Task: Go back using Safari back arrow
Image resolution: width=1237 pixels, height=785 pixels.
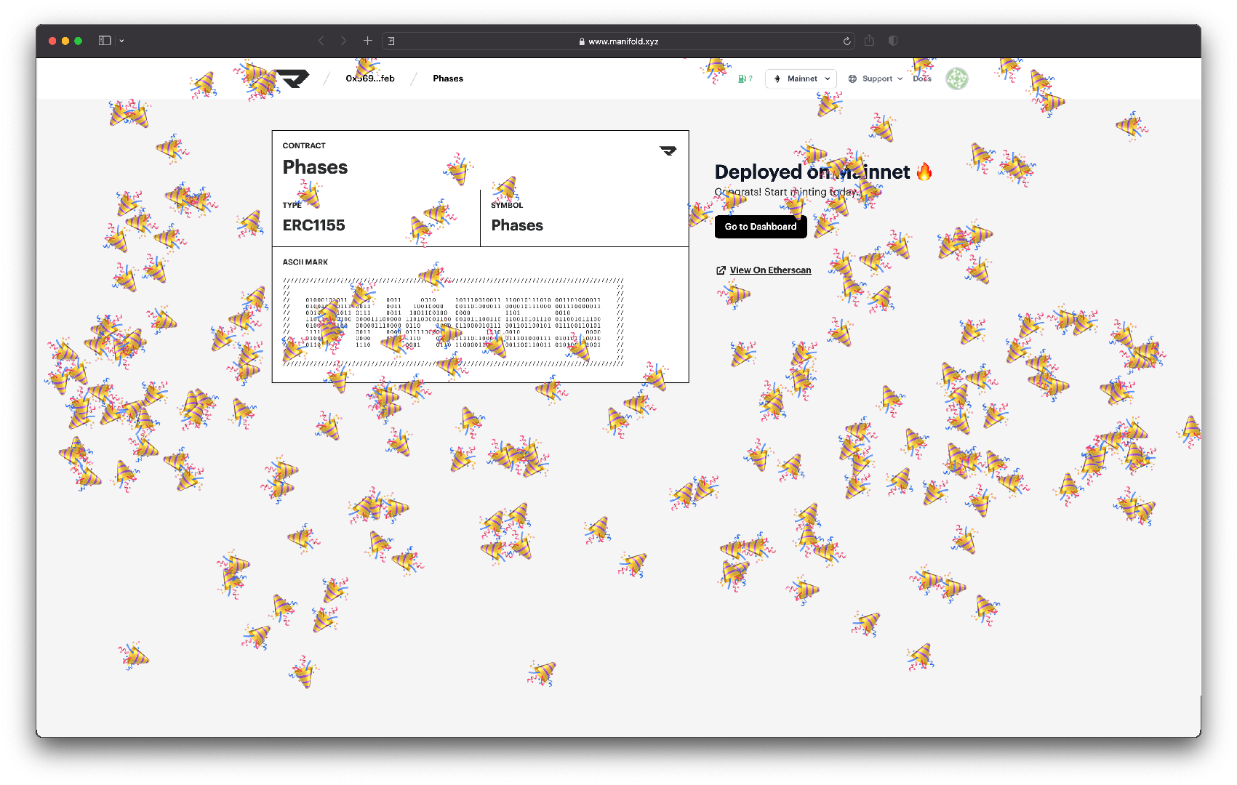Action: [321, 41]
